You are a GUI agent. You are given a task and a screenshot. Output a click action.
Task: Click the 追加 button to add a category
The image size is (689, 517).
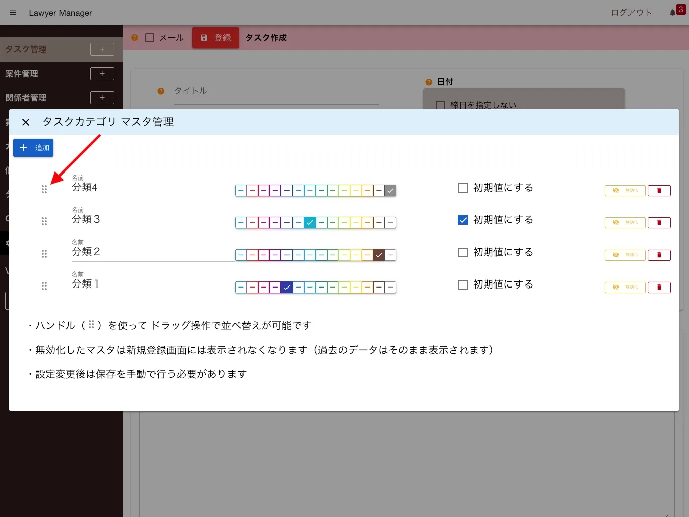(33, 148)
